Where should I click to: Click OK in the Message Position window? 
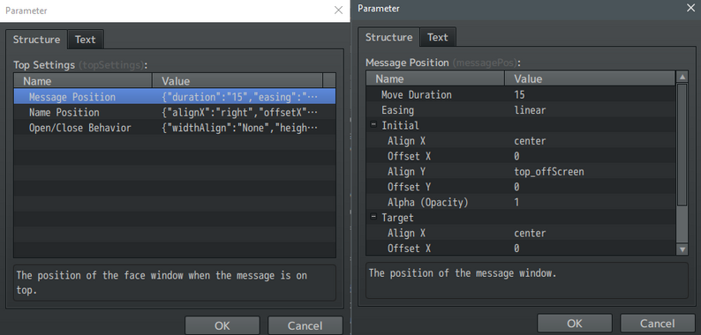pyautogui.click(x=575, y=324)
